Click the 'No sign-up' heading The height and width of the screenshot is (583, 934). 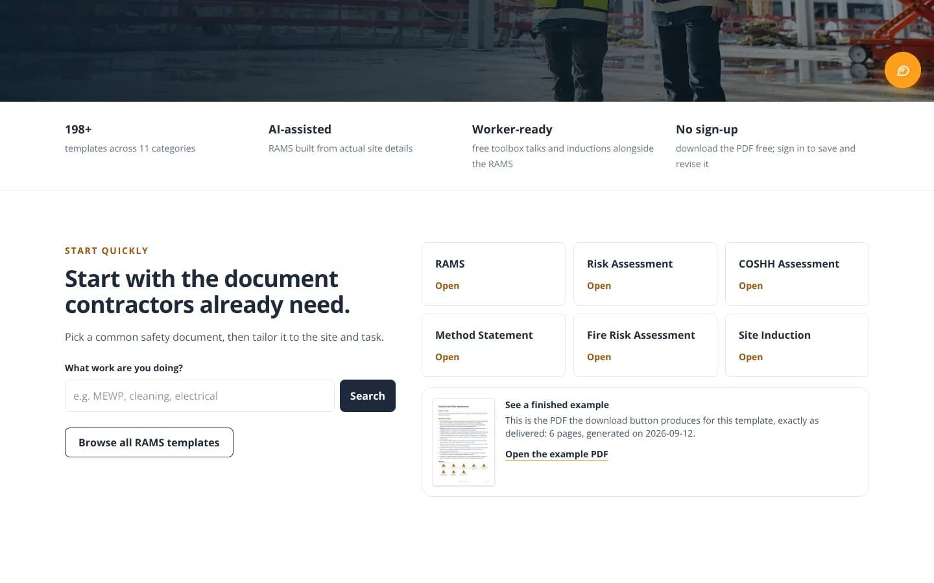click(x=707, y=130)
